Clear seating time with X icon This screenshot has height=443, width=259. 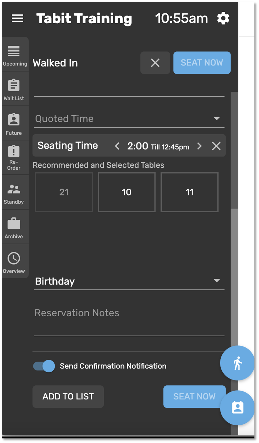click(216, 146)
